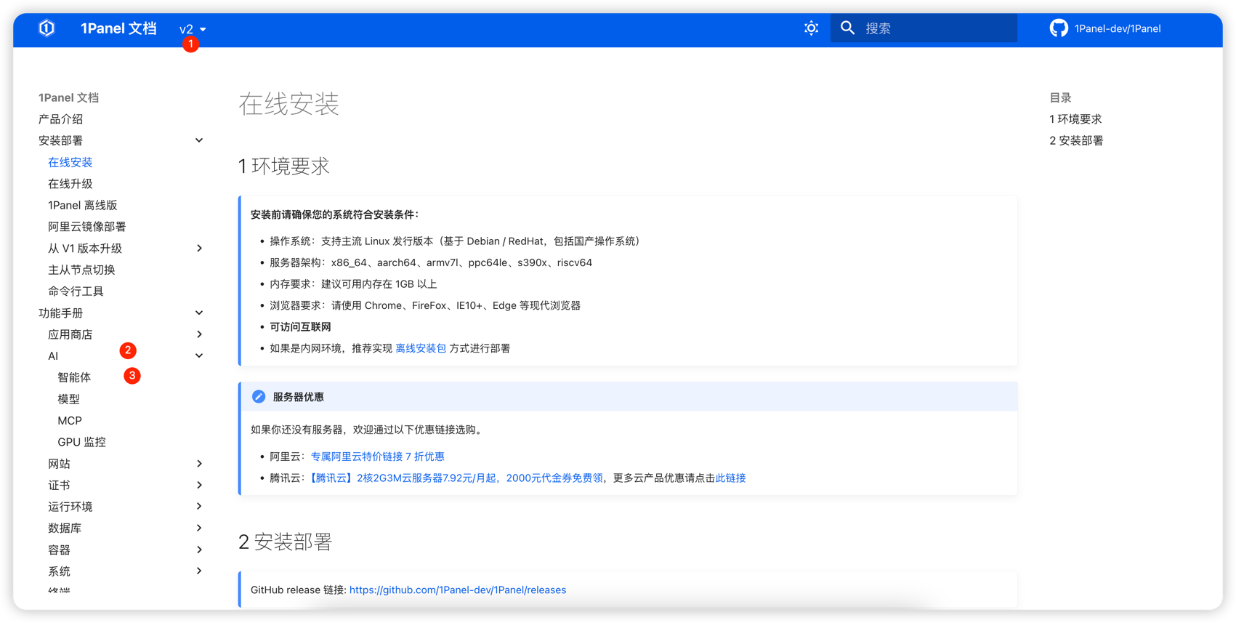Open 数据库 sidebar item
Screen dimensions: 1236x623
coord(65,528)
